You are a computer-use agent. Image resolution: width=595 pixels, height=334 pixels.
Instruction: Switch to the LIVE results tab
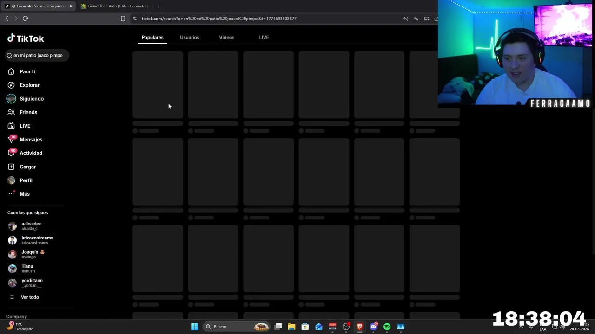264,37
